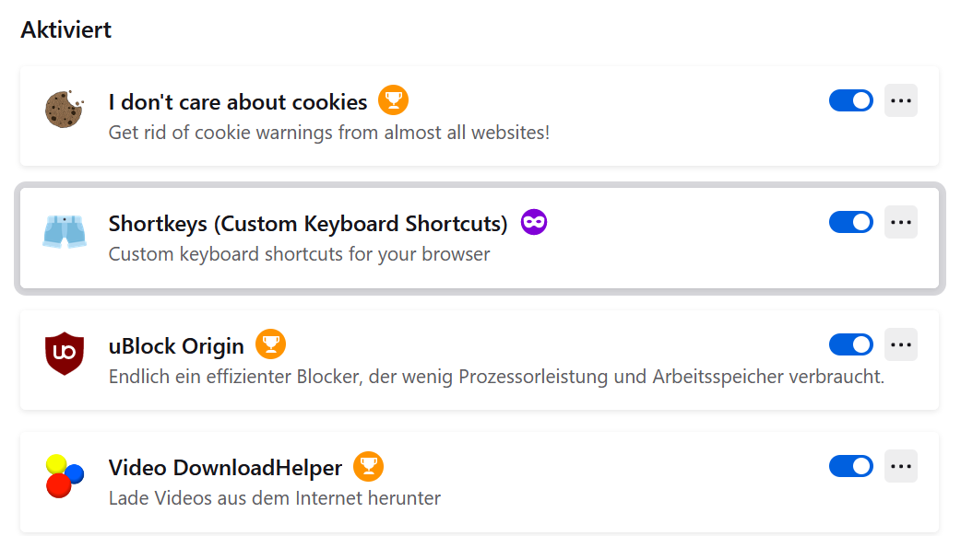961x536 pixels.
Task: Click the trophy badge next to Video DownloadHelper
Action: pyautogui.click(x=368, y=466)
